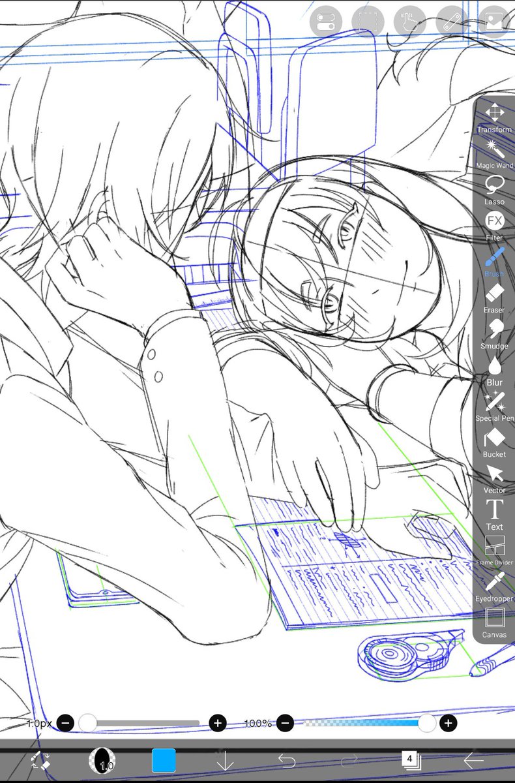Select the Bucket fill tool
The height and width of the screenshot is (783, 515).
click(x=494, y=442)
